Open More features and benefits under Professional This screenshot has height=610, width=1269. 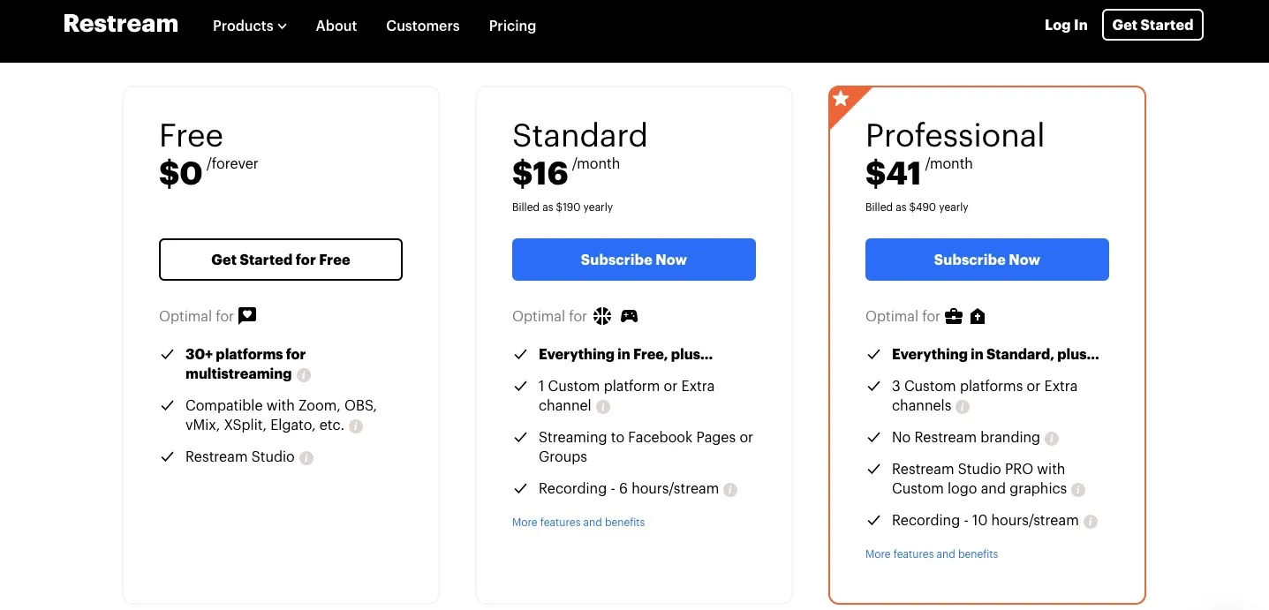click(932, 554)
